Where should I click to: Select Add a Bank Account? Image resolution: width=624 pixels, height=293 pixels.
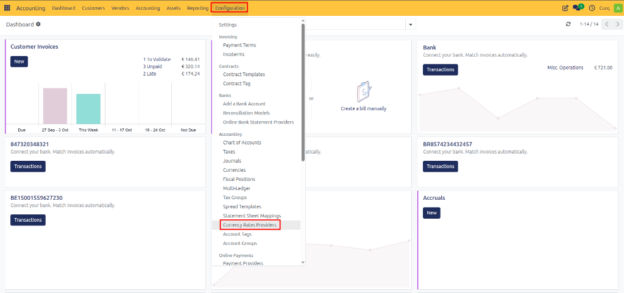click(244, 104)
